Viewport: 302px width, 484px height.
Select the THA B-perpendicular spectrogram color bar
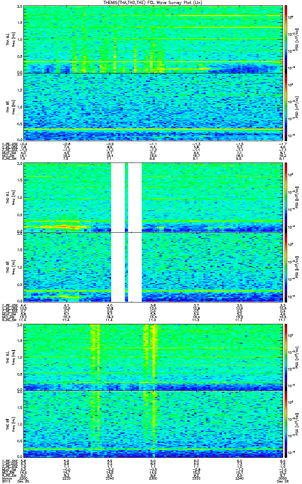coord(286,39)
